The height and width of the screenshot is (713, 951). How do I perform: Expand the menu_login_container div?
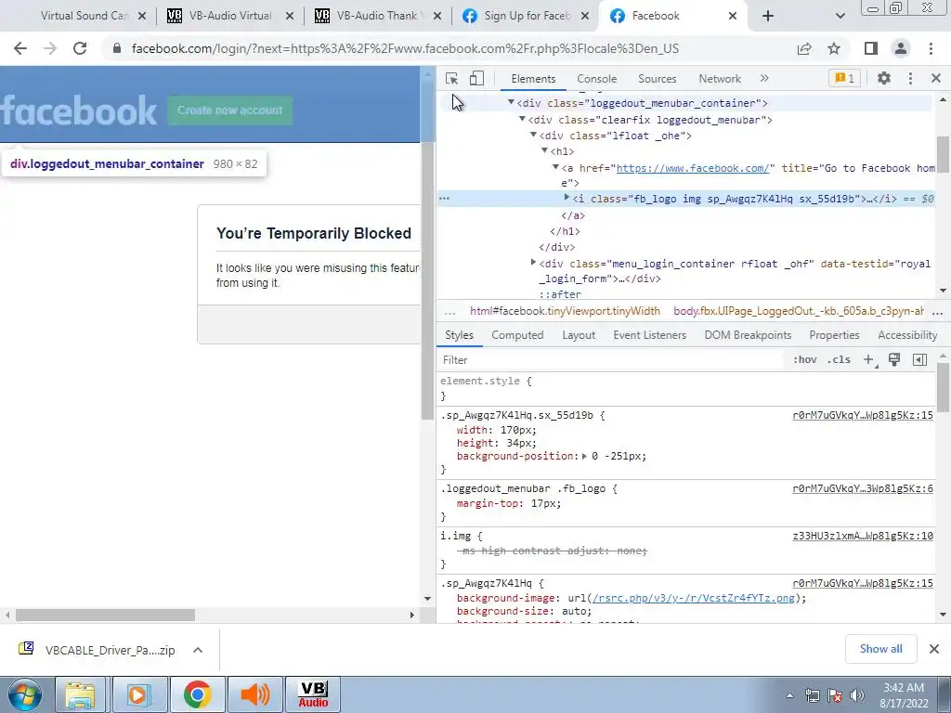click(534, 263)
